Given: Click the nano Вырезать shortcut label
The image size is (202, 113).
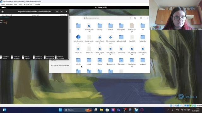Looking at the screenshot, I should click(39, 56).
